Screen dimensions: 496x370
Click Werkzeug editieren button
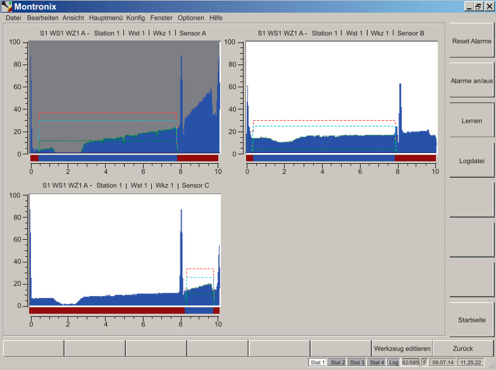point(402,348)
